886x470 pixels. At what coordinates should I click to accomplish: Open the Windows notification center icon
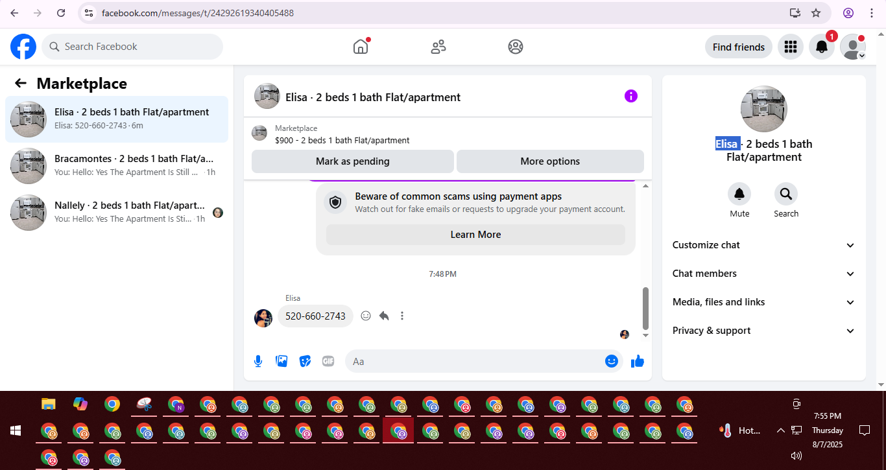(865, 430)
